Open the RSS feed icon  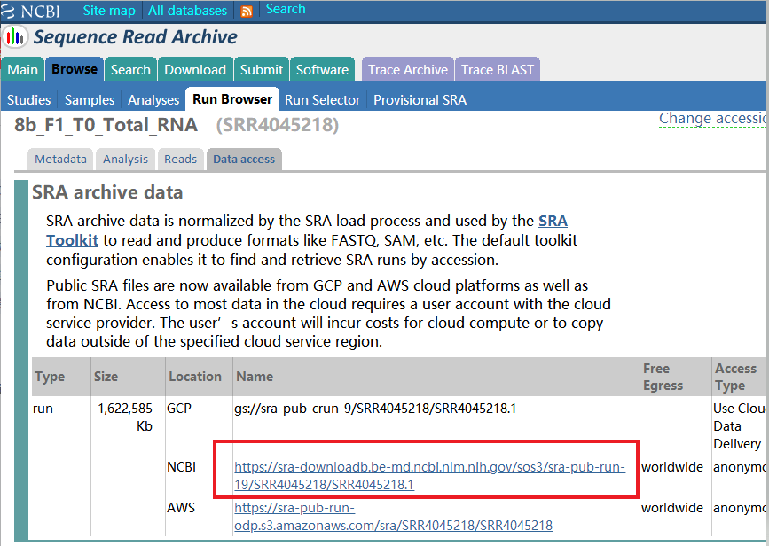(x=247, y=11)
